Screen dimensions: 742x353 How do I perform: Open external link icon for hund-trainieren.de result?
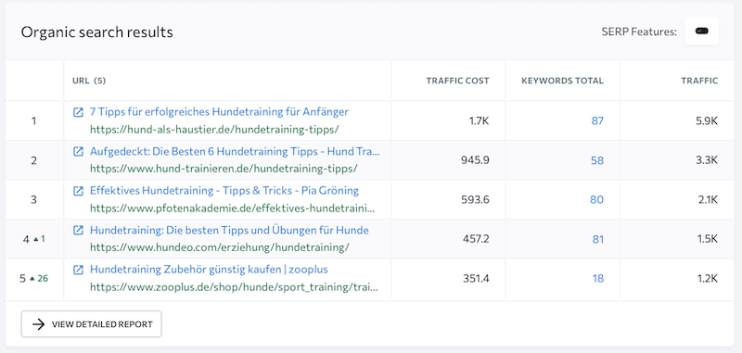(78, 152)
